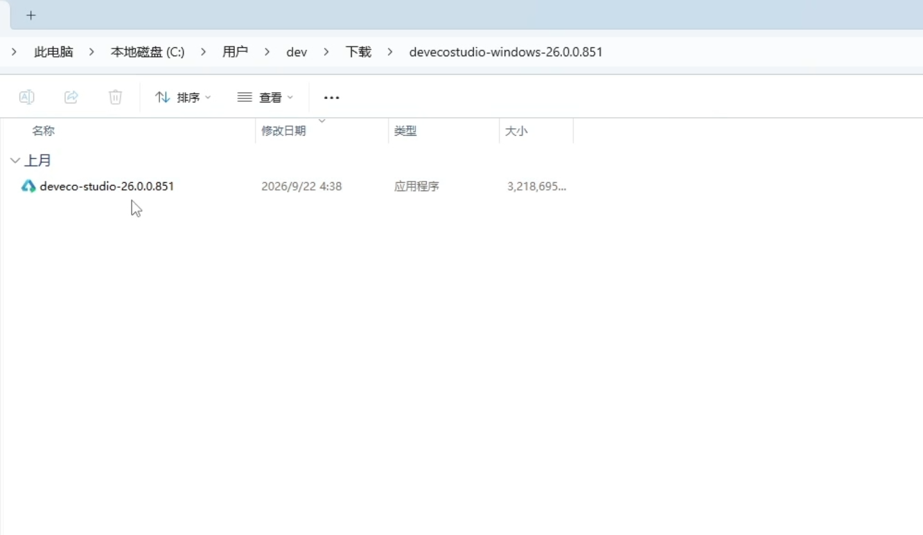The width and height of the screenshot is (923, 535).
Task: Click the 应用程序 type cell
Action: [x=416, y=186]
